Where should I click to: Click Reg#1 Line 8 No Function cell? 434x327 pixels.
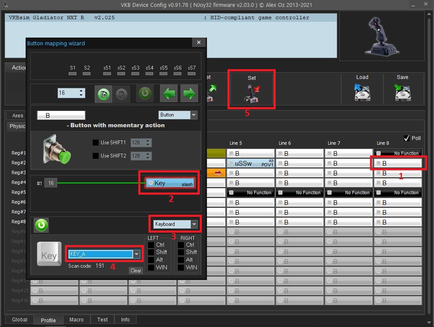[x=398, y=153]
